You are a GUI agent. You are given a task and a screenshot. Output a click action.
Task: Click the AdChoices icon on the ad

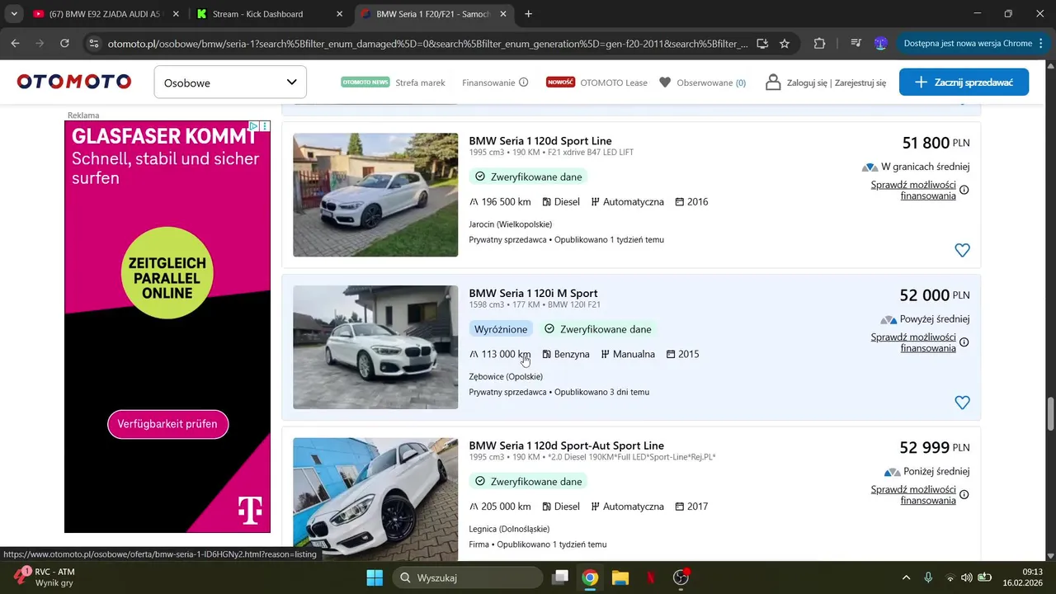point(254,126)
